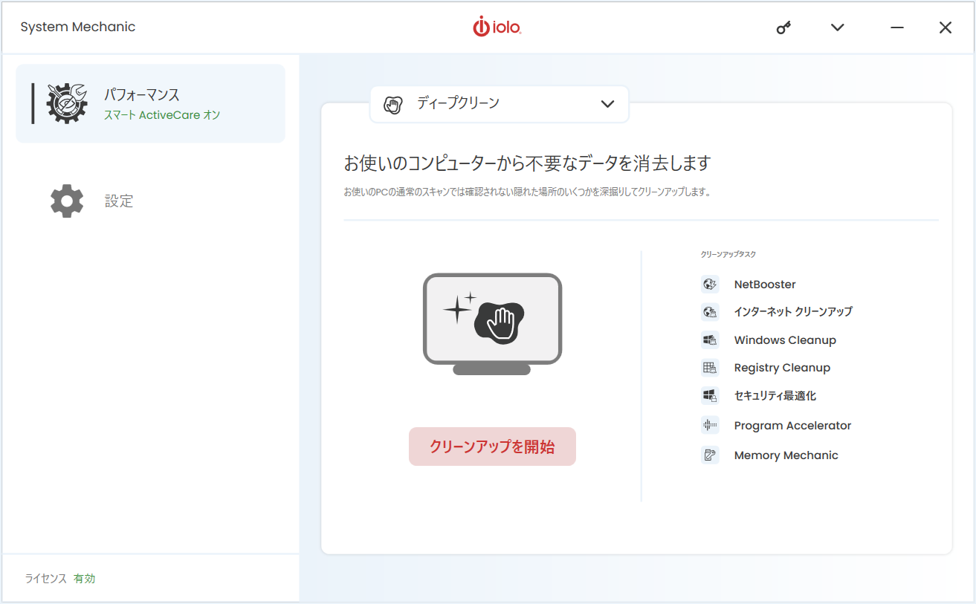Select the NetBooster icon
976x604 pixels.
click(x=710, y=284)
